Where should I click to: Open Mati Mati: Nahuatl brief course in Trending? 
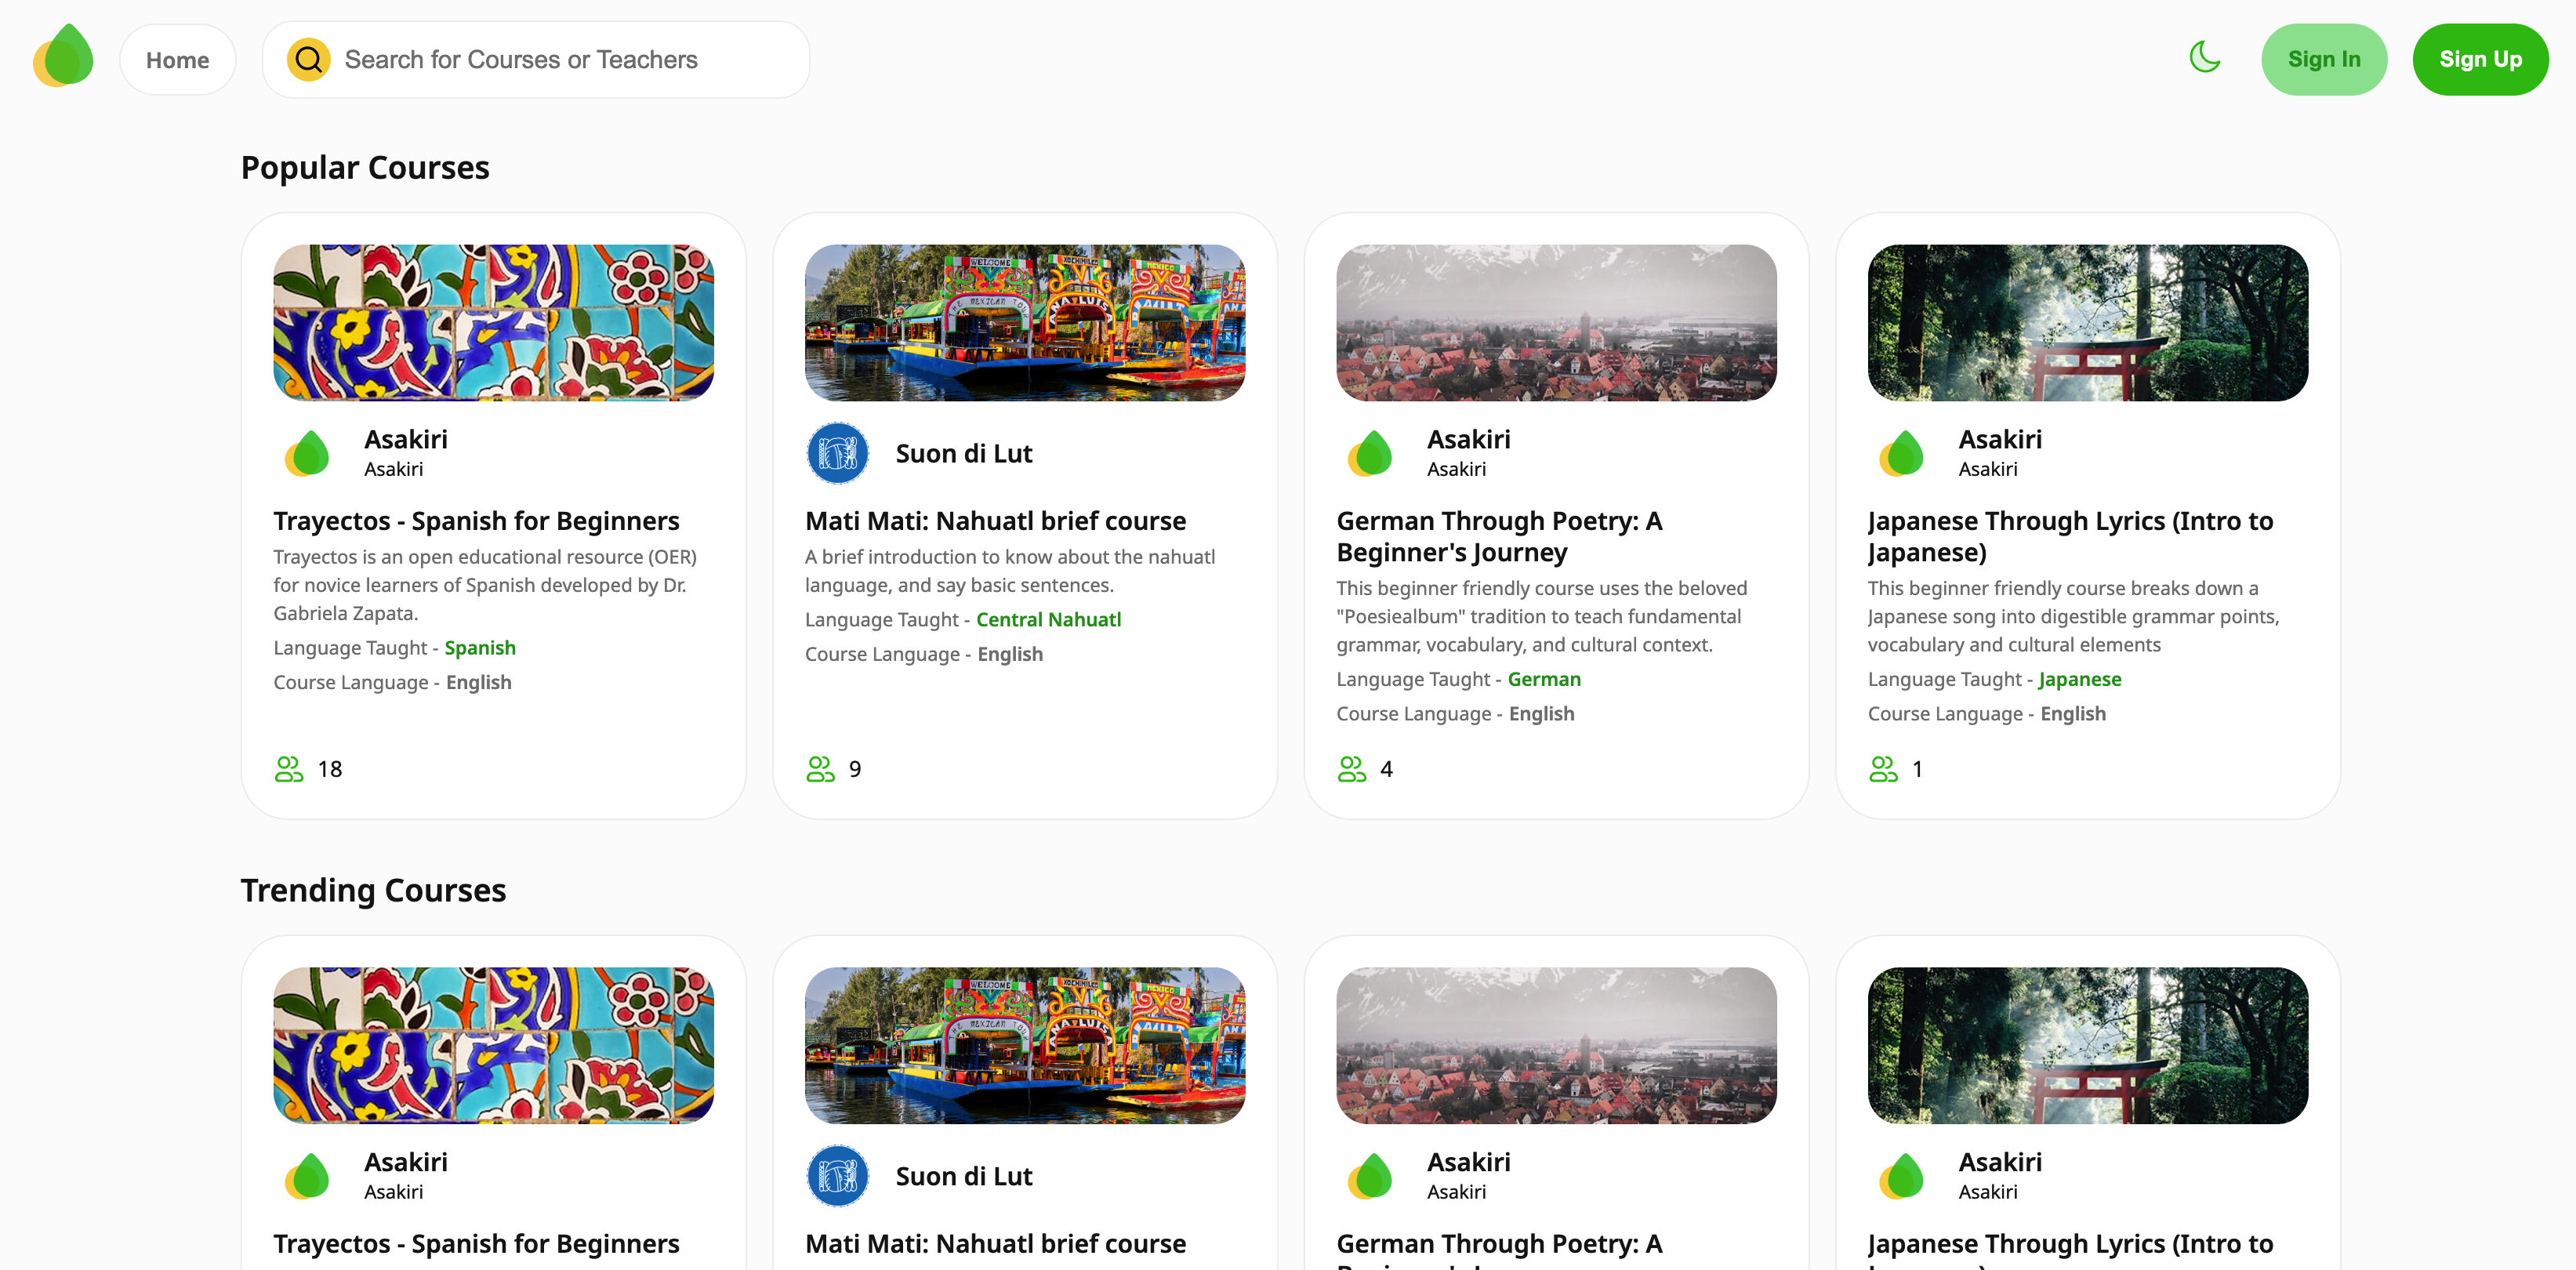coord(995,1244)
